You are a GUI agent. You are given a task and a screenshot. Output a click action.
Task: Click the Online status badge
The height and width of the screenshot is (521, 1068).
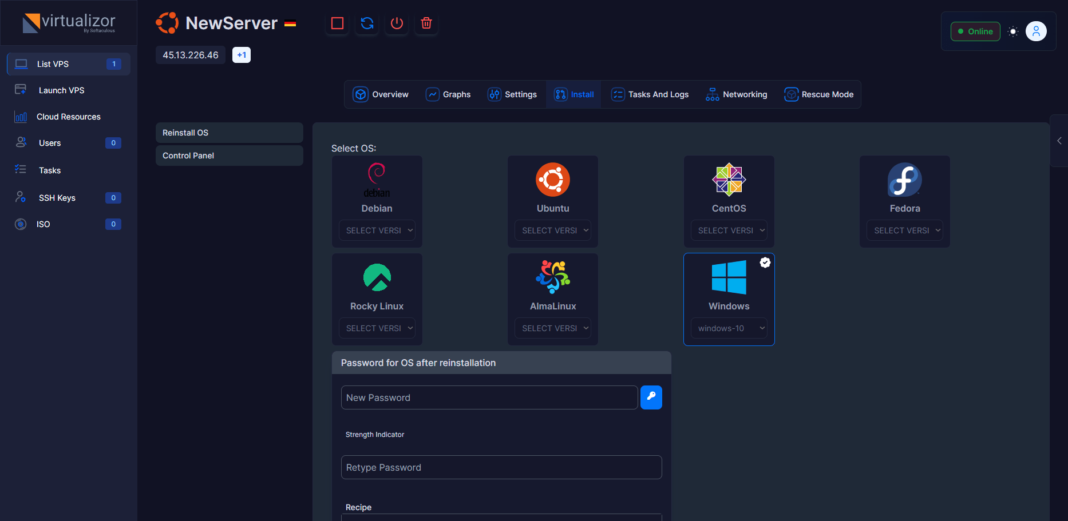tap(975, 31)
